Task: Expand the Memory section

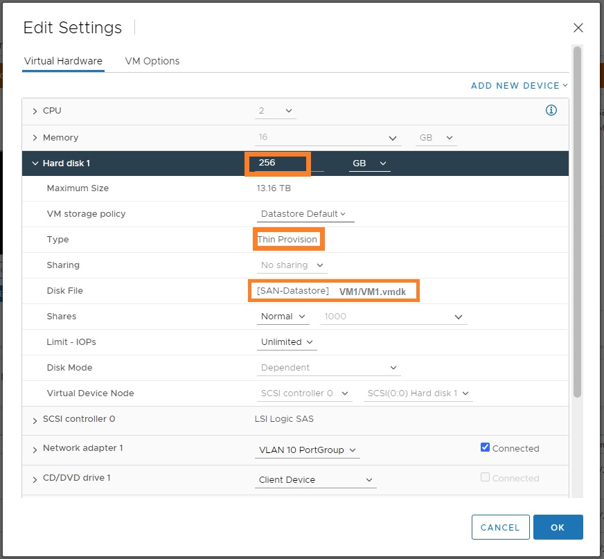Action: (x=35, y=138)
